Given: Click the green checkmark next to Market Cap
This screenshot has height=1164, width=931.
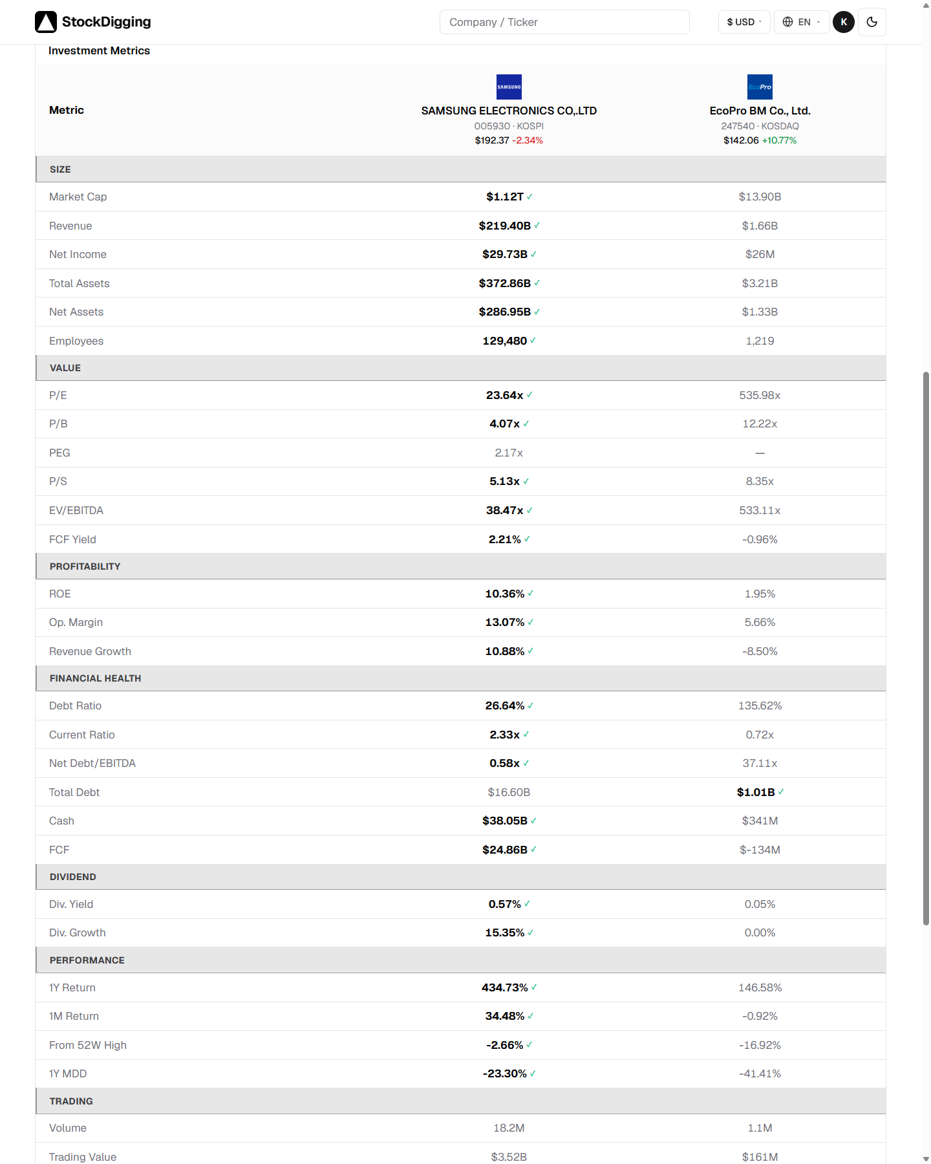Looking at the screenshot, I should [x=530, y=197].
